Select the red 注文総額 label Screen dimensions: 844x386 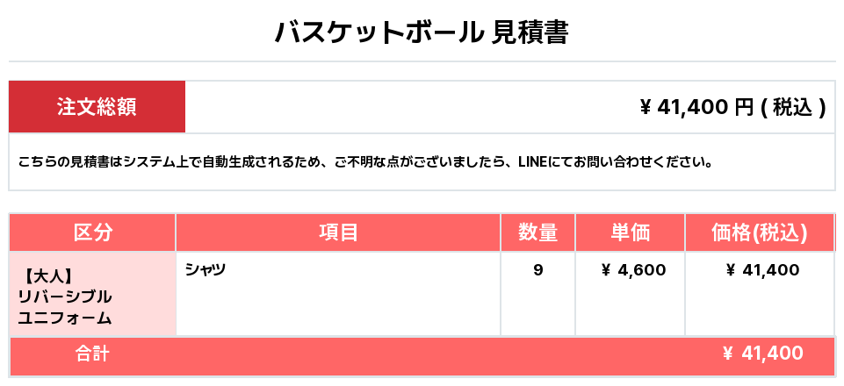coord(97,107)
